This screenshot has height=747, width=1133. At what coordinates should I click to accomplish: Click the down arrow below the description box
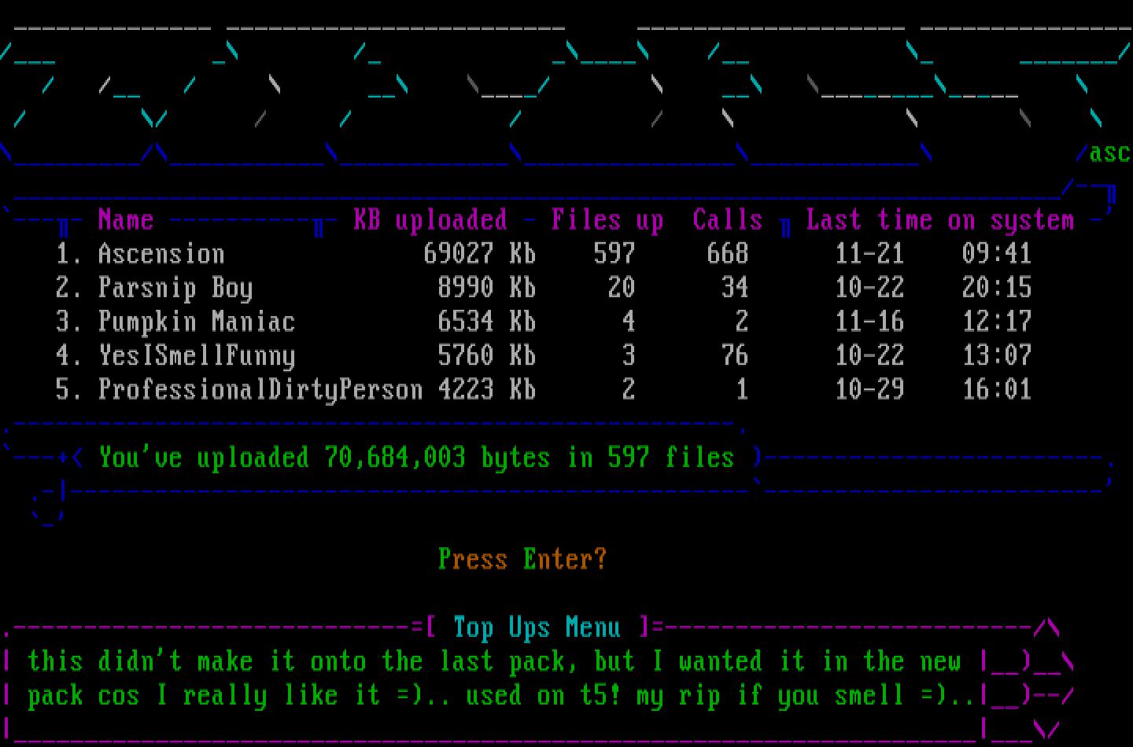tap(1046, 730)
